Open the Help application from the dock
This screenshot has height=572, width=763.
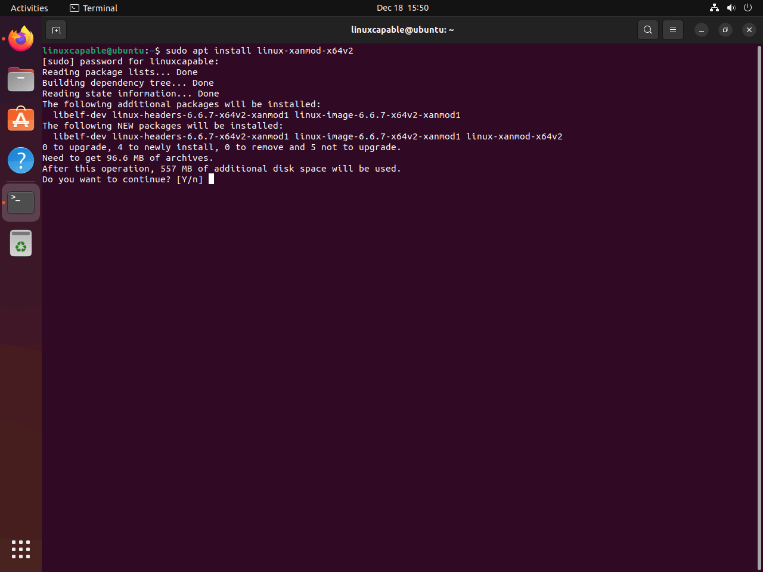[x=21, y=159]
